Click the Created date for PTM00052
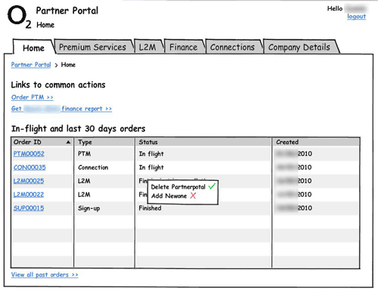Viewport: 378px width, 291px height. (294, 154)
